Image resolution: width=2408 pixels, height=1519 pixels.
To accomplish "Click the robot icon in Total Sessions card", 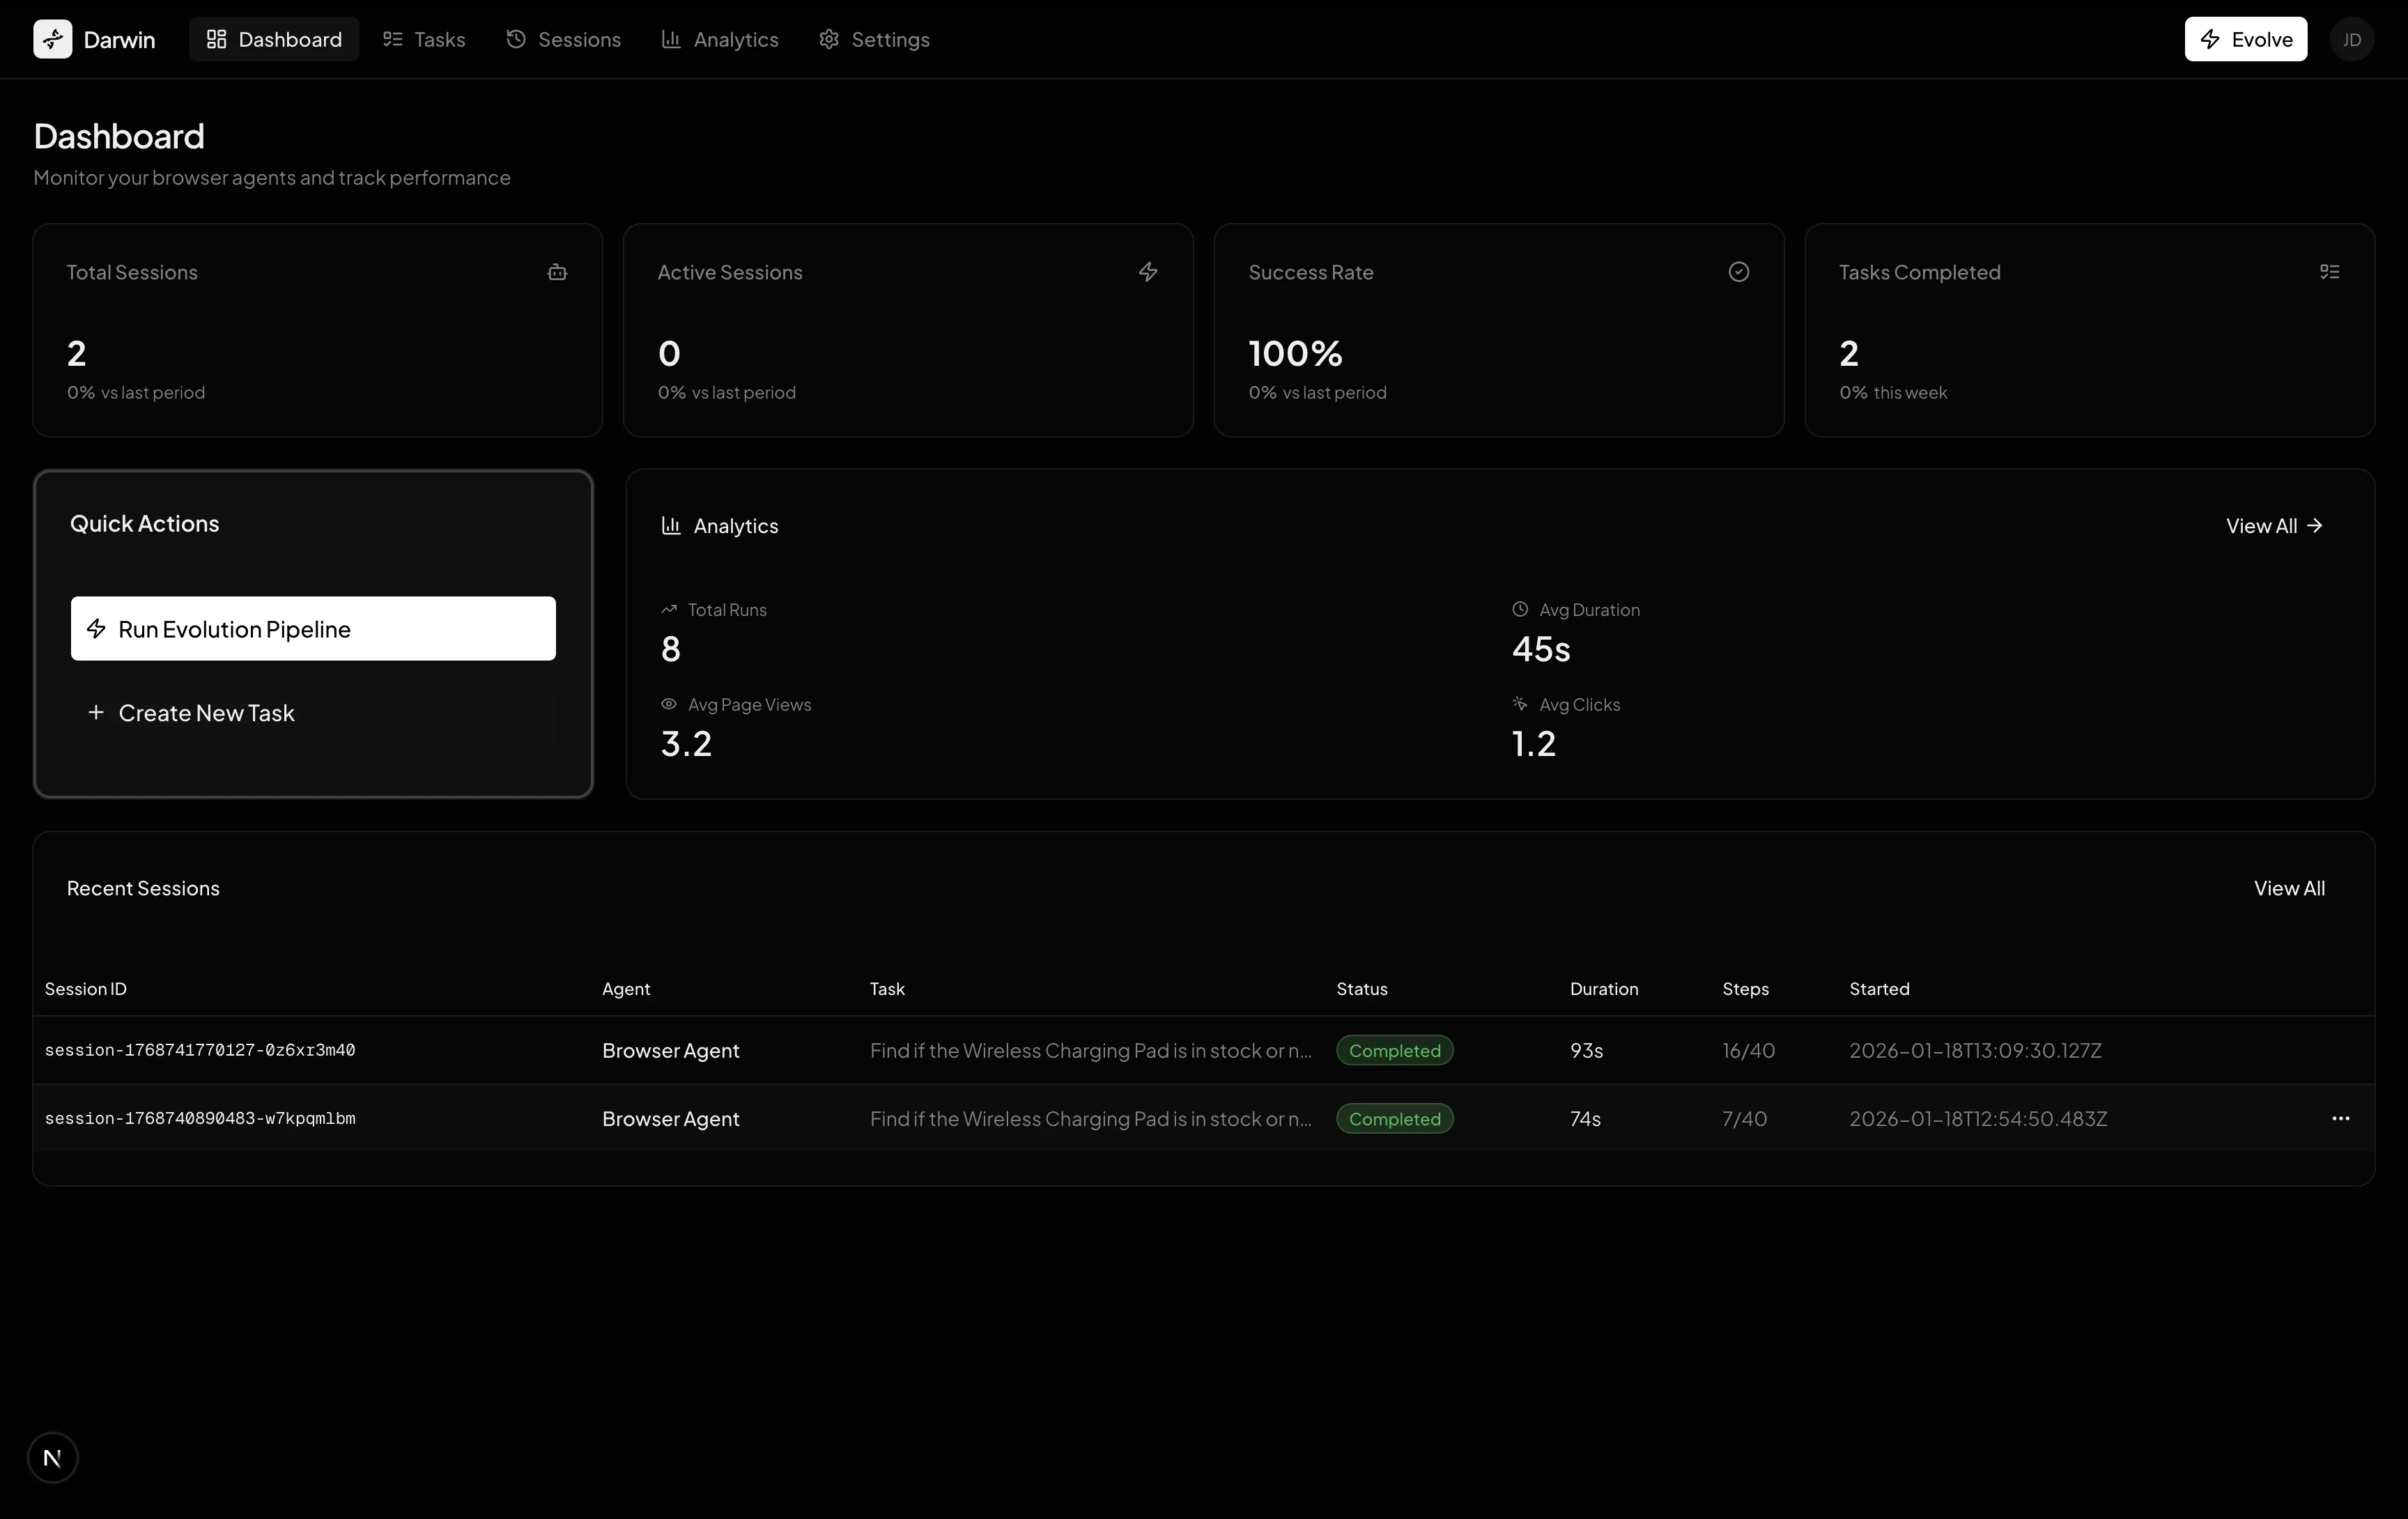I will click(x=557, y=272).
